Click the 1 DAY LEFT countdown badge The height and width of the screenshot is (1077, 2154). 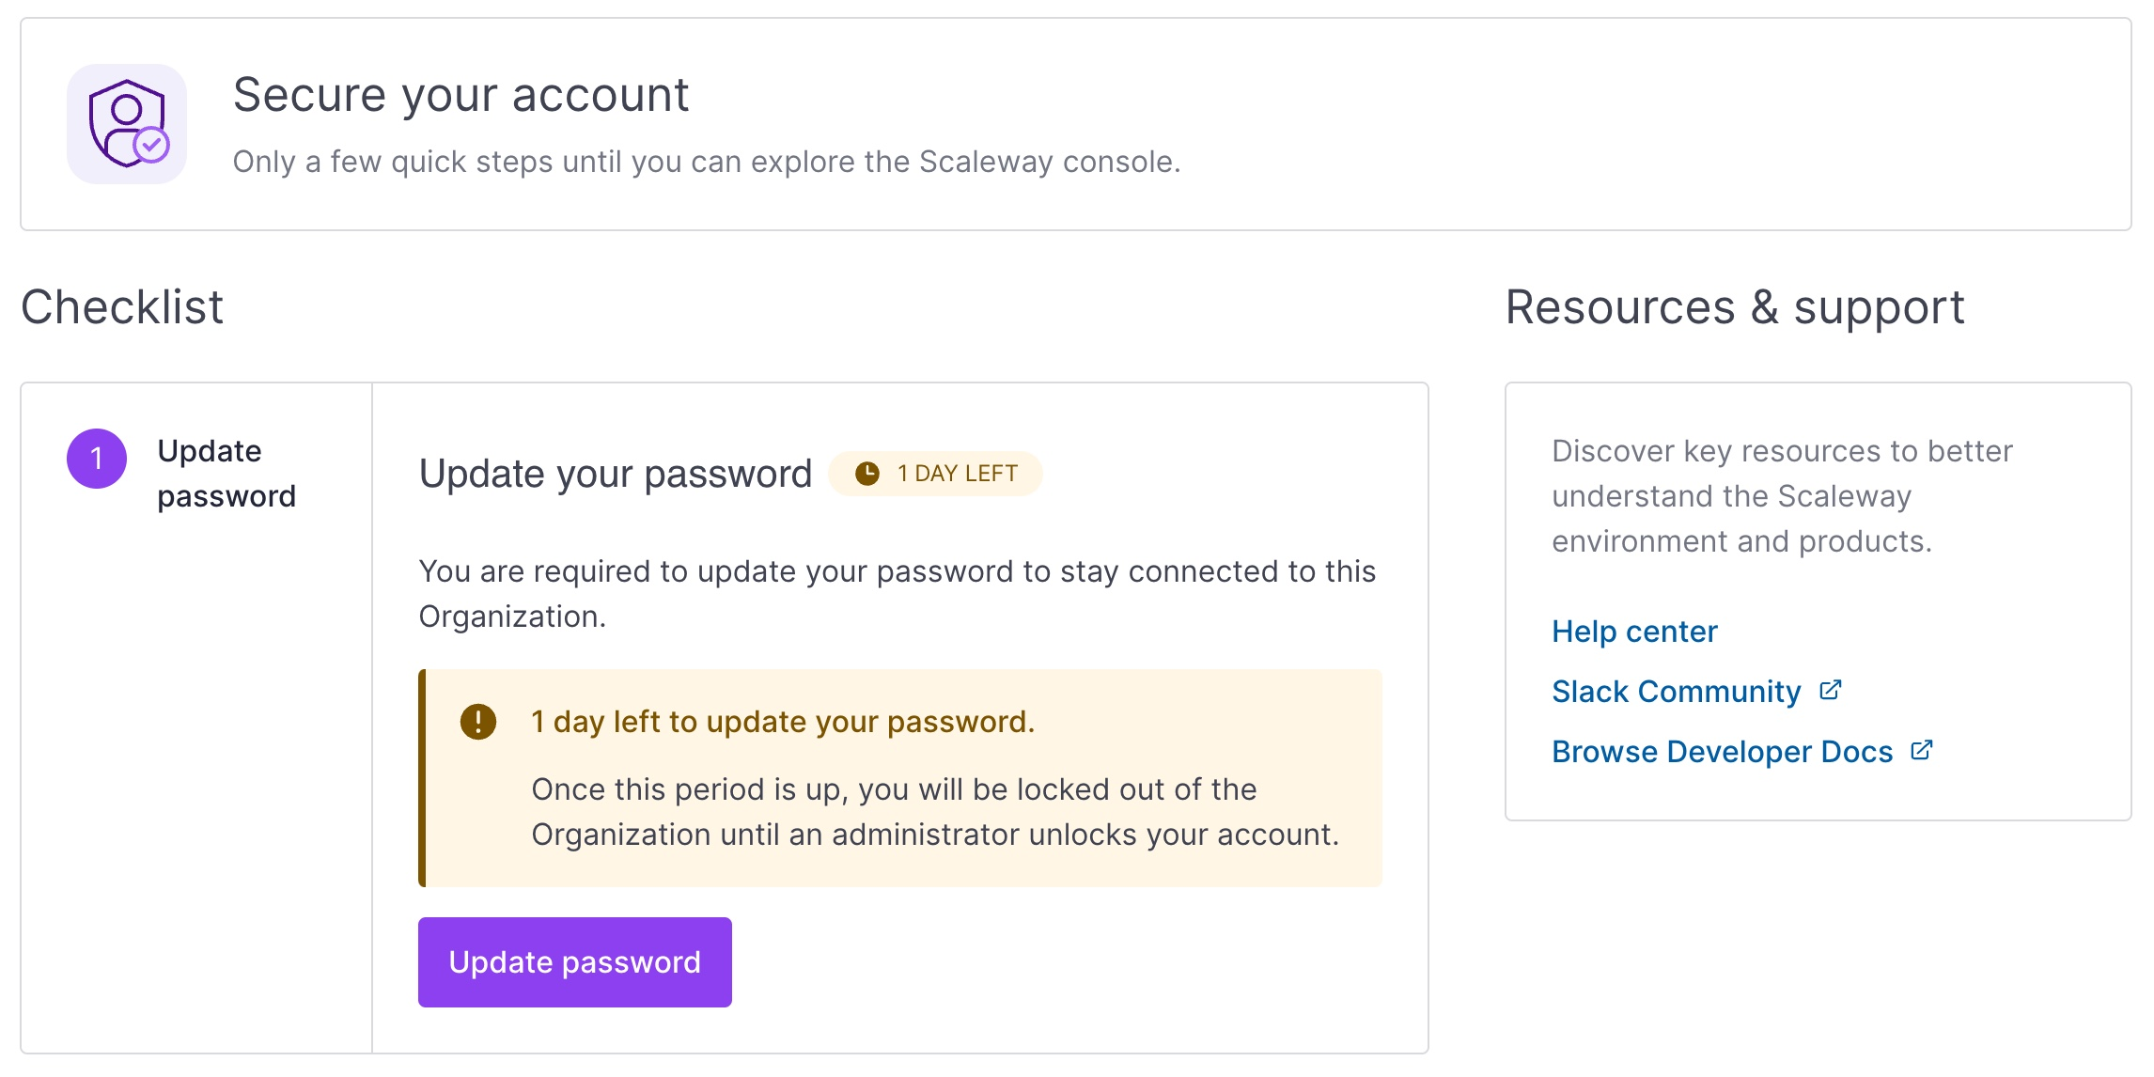point(935,474)
